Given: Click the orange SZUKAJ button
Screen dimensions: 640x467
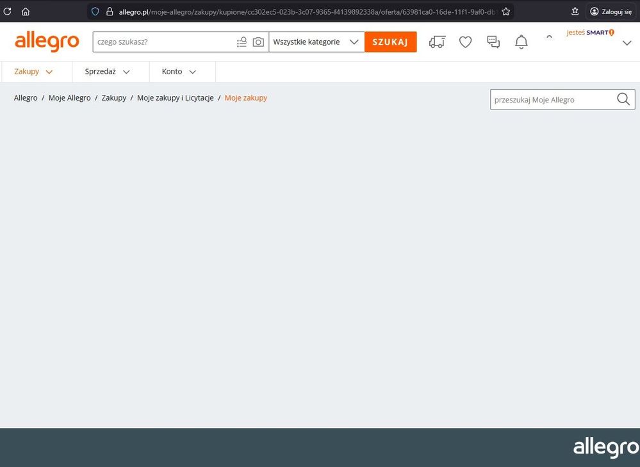Looking at the screenshot, I should tap(391, 42).
